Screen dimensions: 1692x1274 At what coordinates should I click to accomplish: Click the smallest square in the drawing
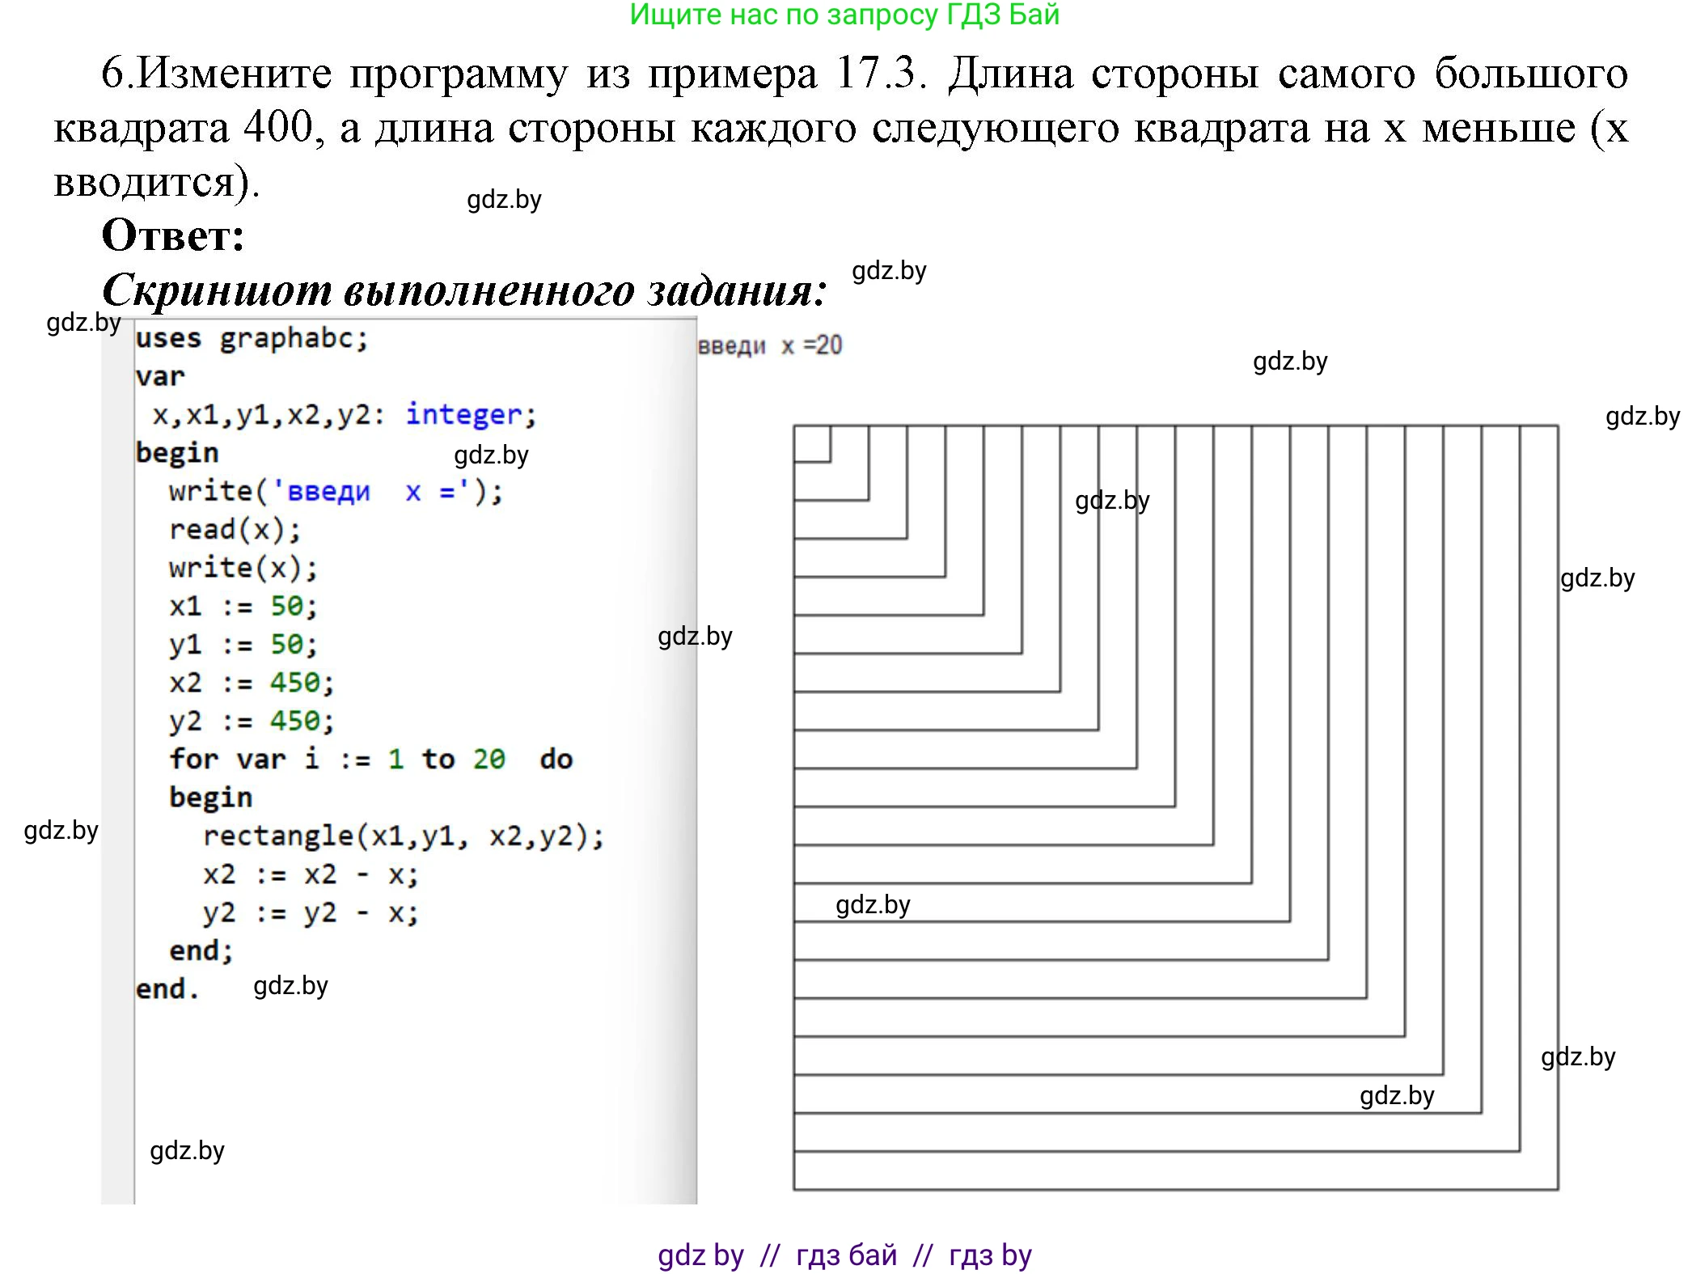click(812, 444)
